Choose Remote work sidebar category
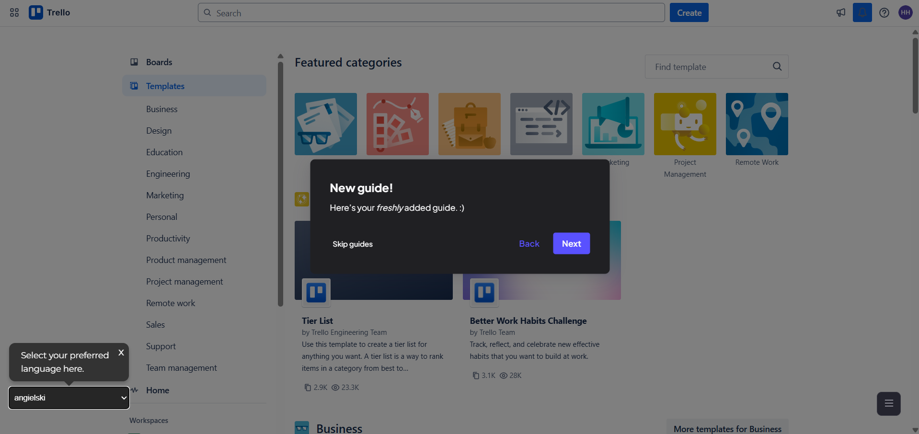This screenshot has width=919, height=434. pyautogui.click(x=171, y=303)
